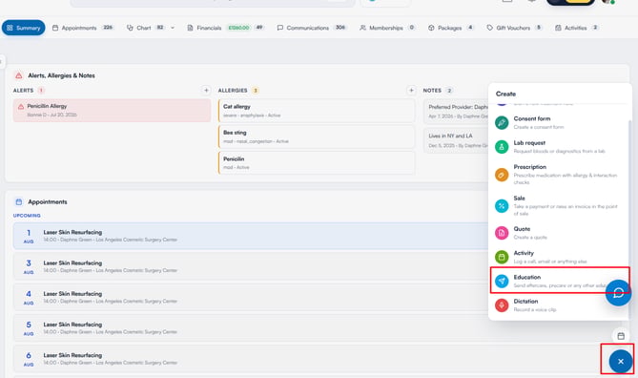Image resolution: width=638 pixels, height=378 pixels.
Task: Choose Consent form from Create menu
Action: tap(560, 122)
